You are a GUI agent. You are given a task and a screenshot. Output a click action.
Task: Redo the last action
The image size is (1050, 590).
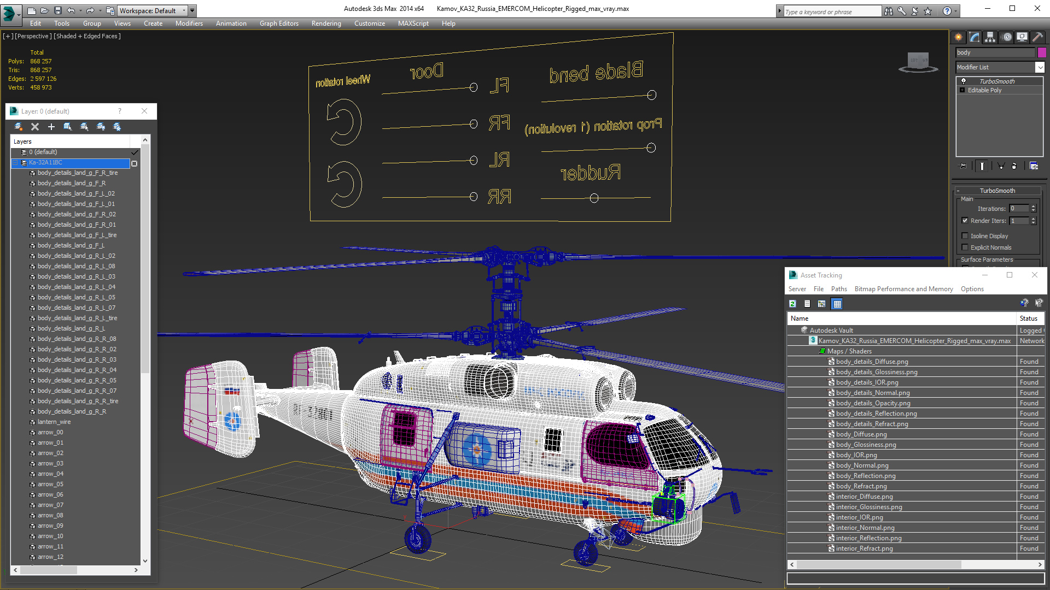pyautogui.click(x=90, y=10)
